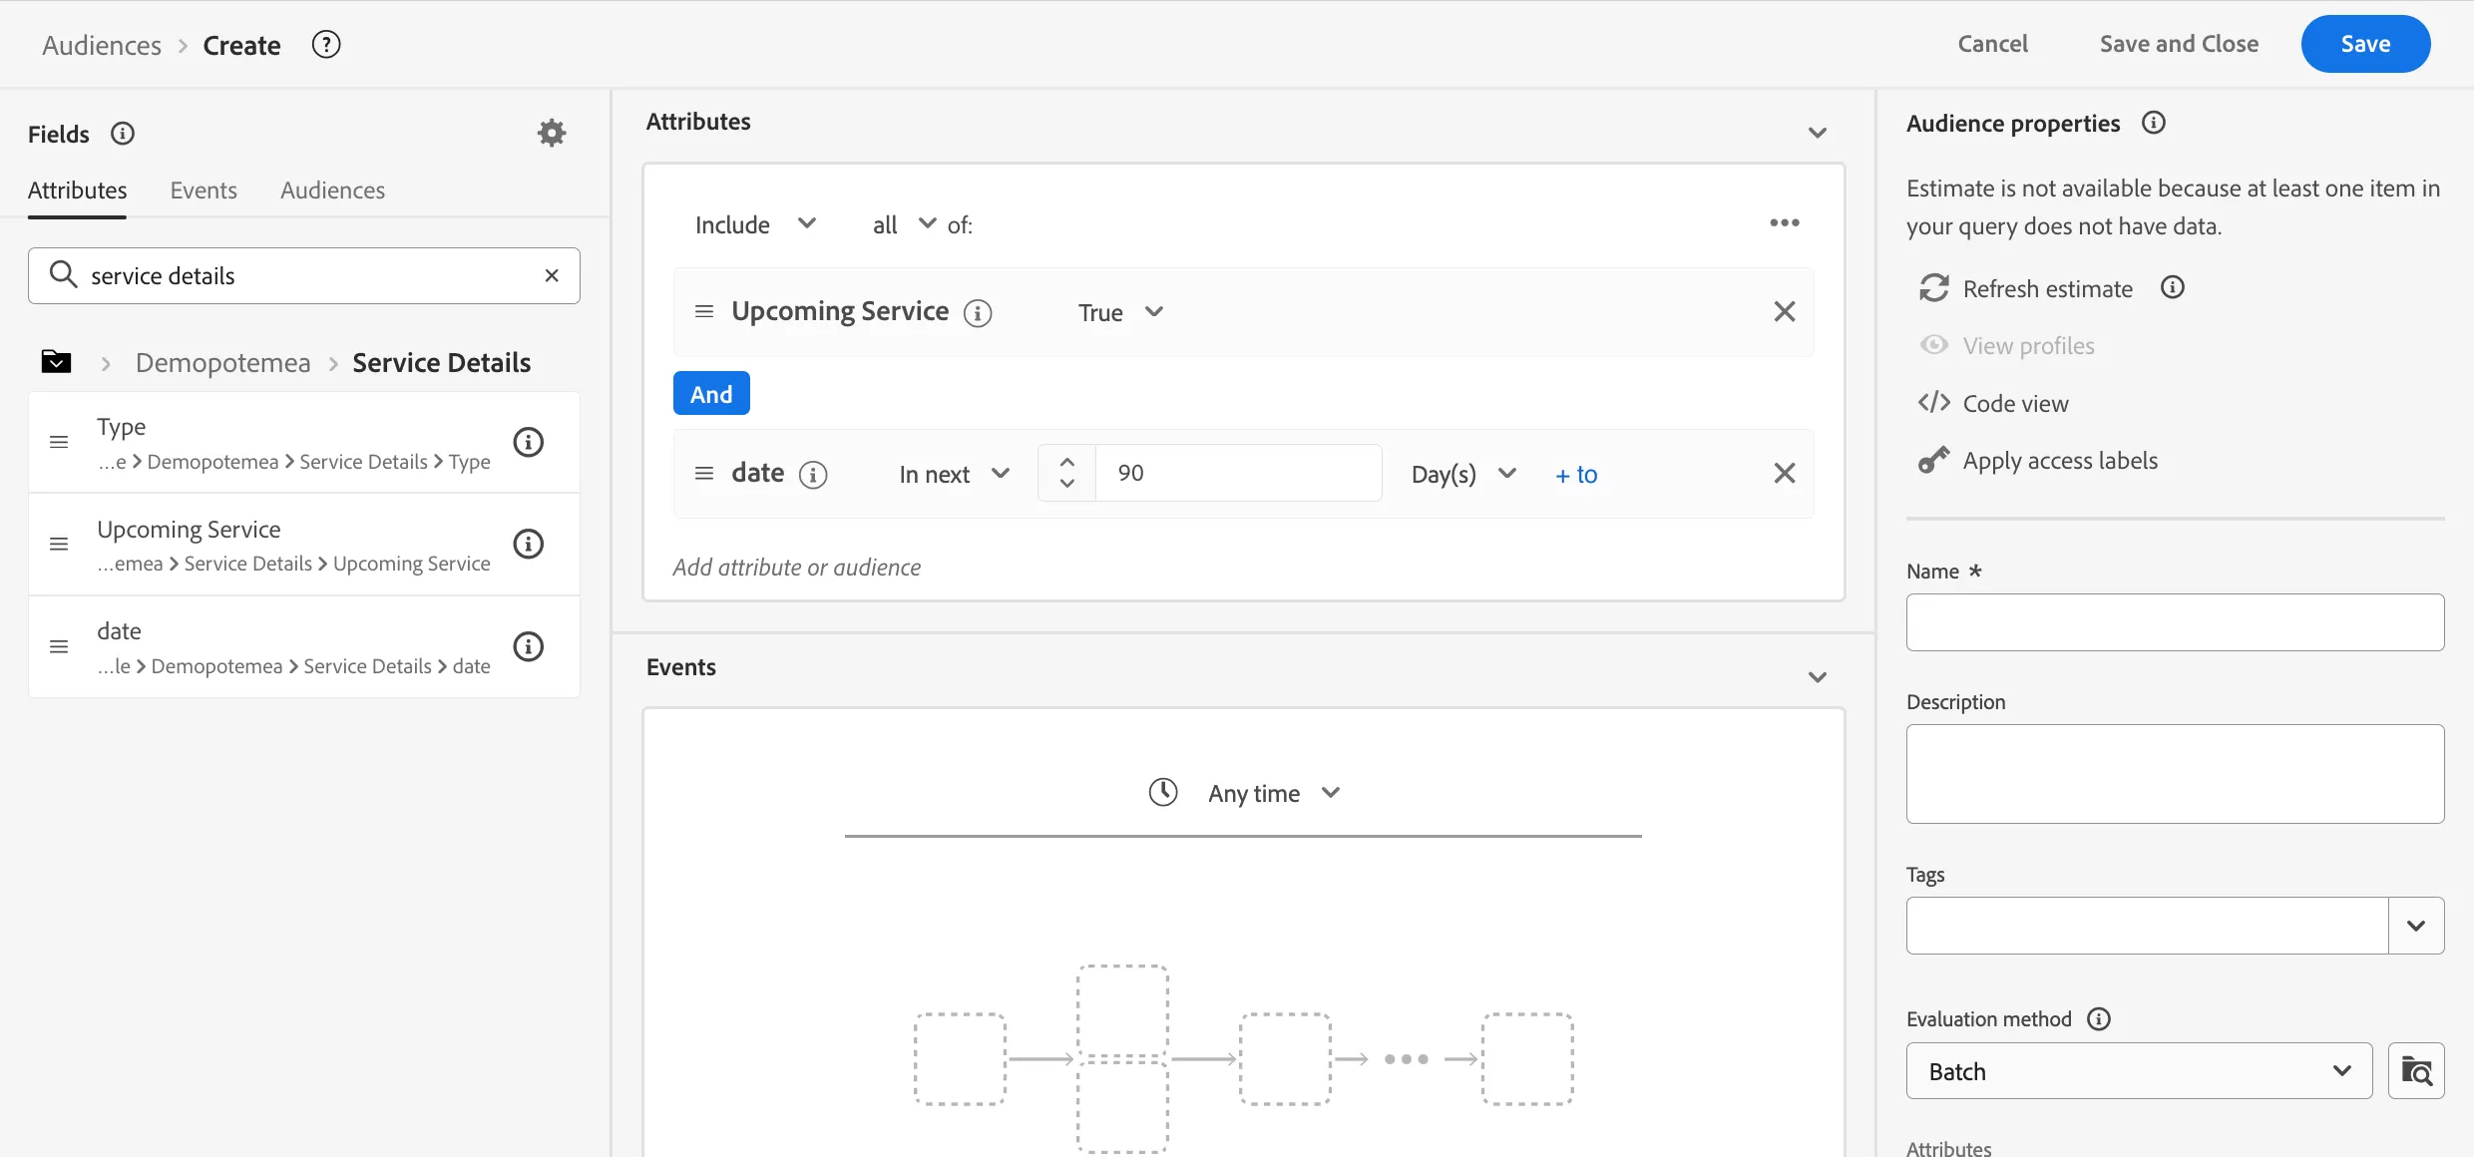Clear the service details search text

552,275
